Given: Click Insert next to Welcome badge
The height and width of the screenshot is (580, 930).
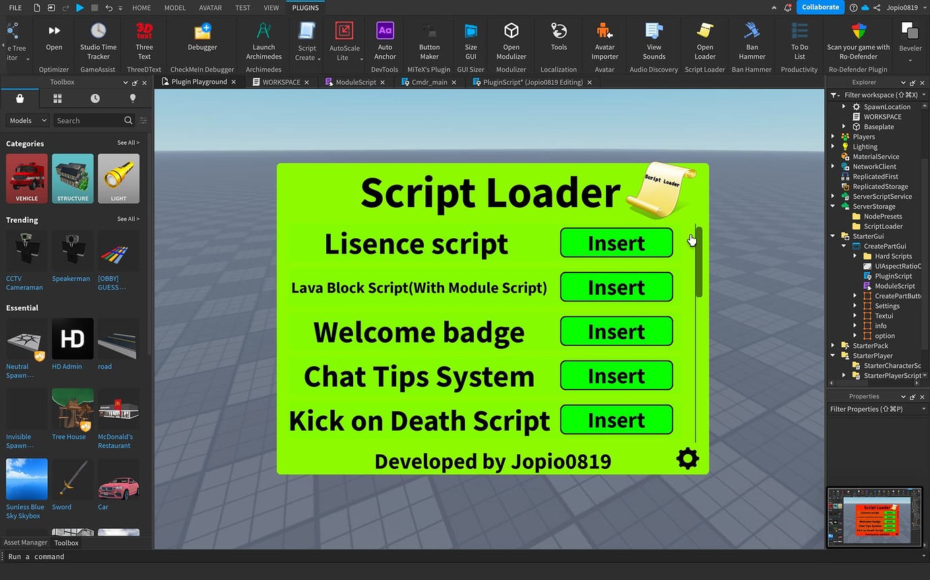Looking at the screenshot, I should click(615, 331).
